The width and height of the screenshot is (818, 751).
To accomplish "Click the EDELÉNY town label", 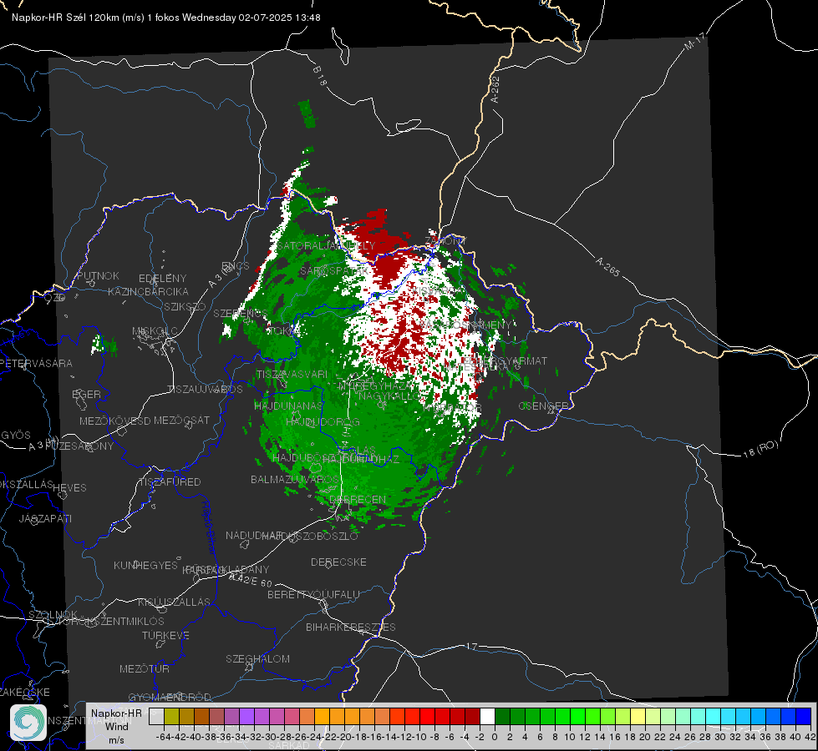I will [x=162, y=279].
